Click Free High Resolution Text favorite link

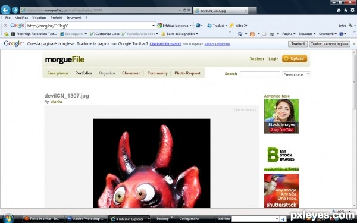(34, 34)
